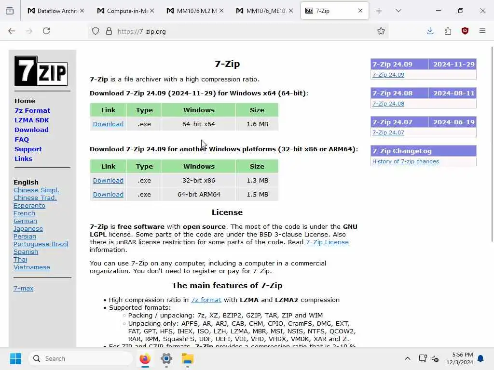Image resolution: width=494 pixels, height=370 pixels.
Task: Switch language to Esperanto
Action: click(29, 205)
